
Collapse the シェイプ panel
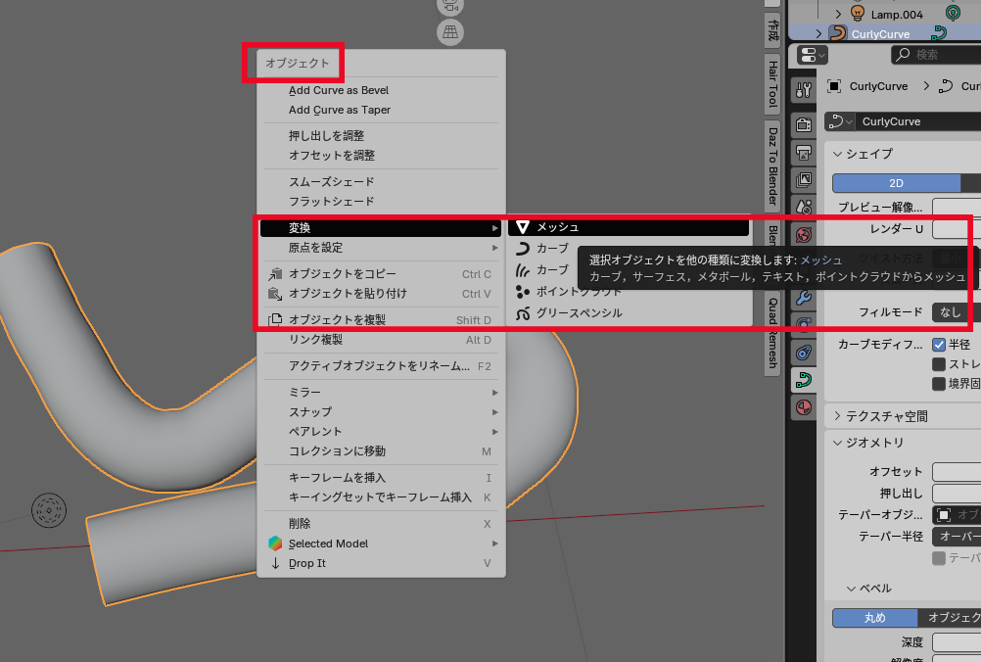pos(837,154)
